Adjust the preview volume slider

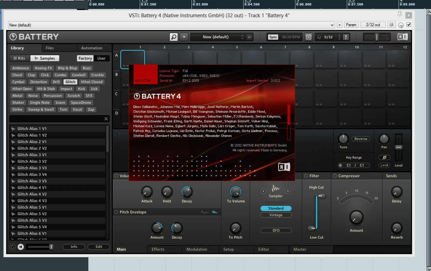tap(40, 247)
